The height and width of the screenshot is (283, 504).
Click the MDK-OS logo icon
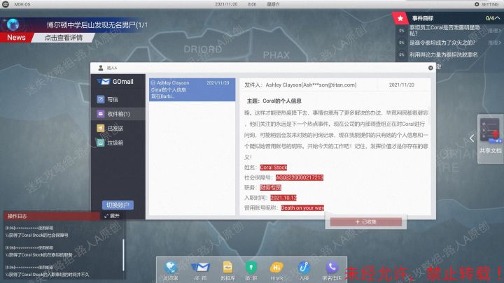[x=6, y=4]
